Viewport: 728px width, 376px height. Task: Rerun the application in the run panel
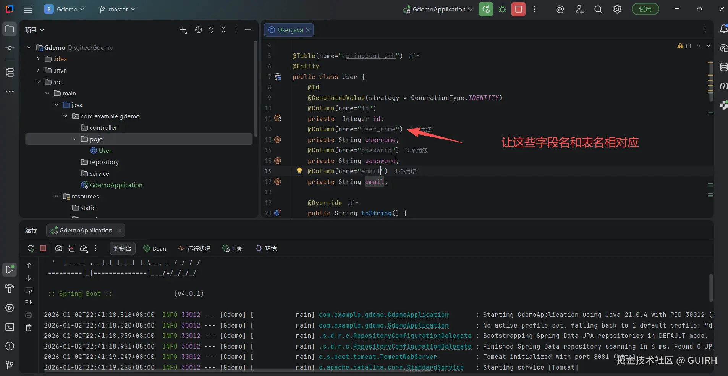coord(31,249)
